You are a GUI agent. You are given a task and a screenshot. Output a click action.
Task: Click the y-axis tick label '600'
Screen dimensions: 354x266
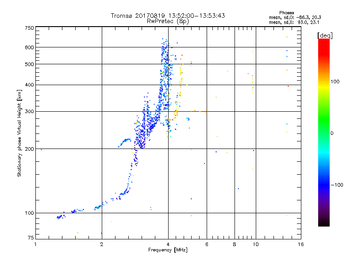tap(29, 47)
